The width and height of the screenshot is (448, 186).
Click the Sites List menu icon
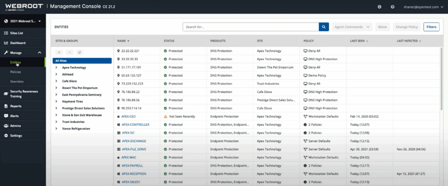point(6,33)
